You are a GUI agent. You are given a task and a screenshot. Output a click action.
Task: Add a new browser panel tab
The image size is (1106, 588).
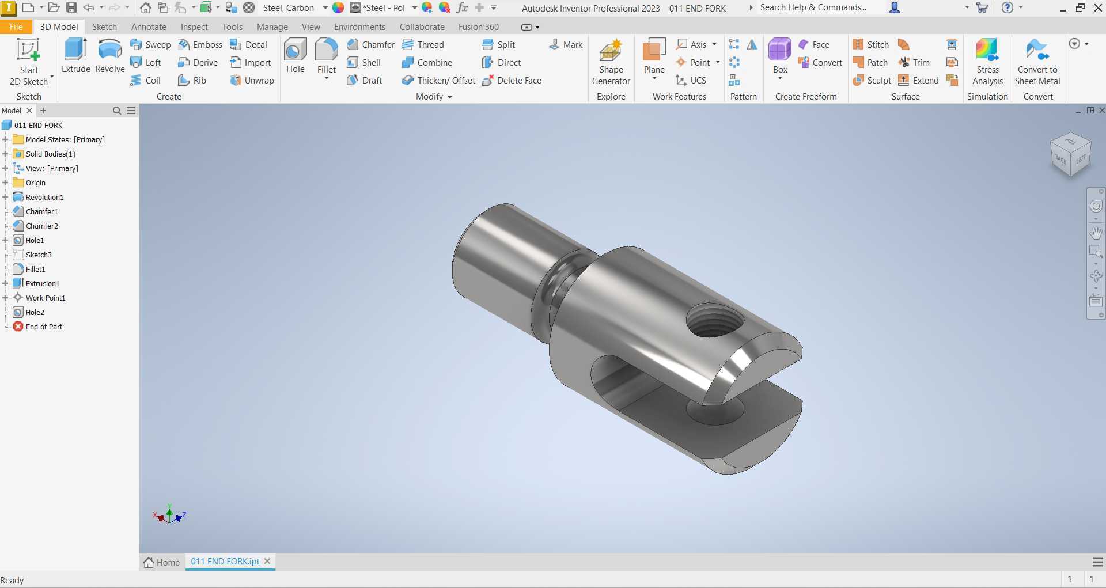(x=43, y=111)
